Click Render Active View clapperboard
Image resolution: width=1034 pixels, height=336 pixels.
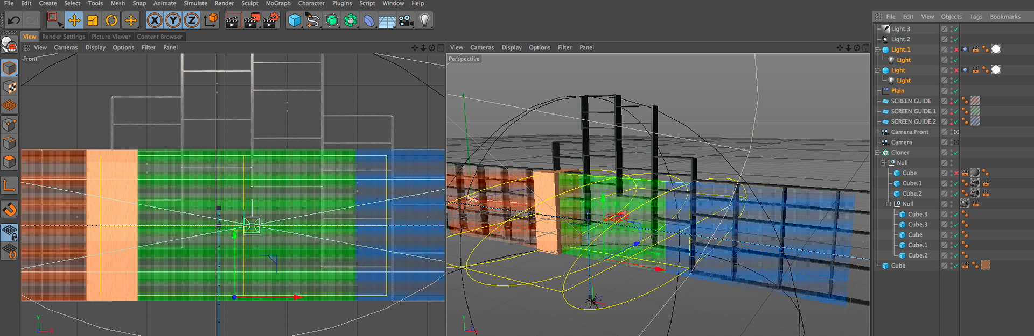click(233, 20)
